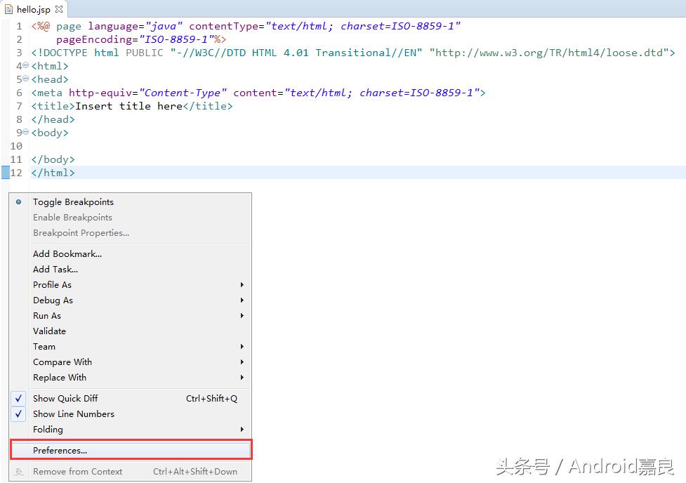Choose Preferences... from the context menu

59,450
